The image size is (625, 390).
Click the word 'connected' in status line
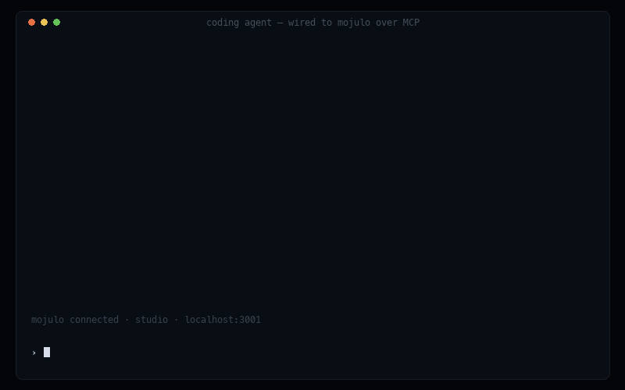[94, 320]
